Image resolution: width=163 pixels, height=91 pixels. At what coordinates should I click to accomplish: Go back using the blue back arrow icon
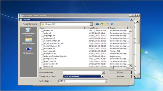coord(97,24)
